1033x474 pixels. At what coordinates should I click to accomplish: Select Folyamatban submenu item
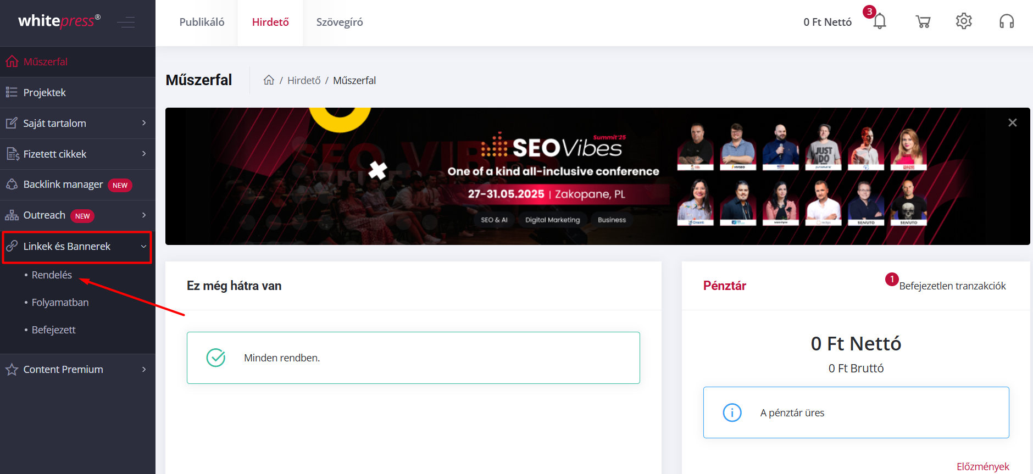click(60, 302)
